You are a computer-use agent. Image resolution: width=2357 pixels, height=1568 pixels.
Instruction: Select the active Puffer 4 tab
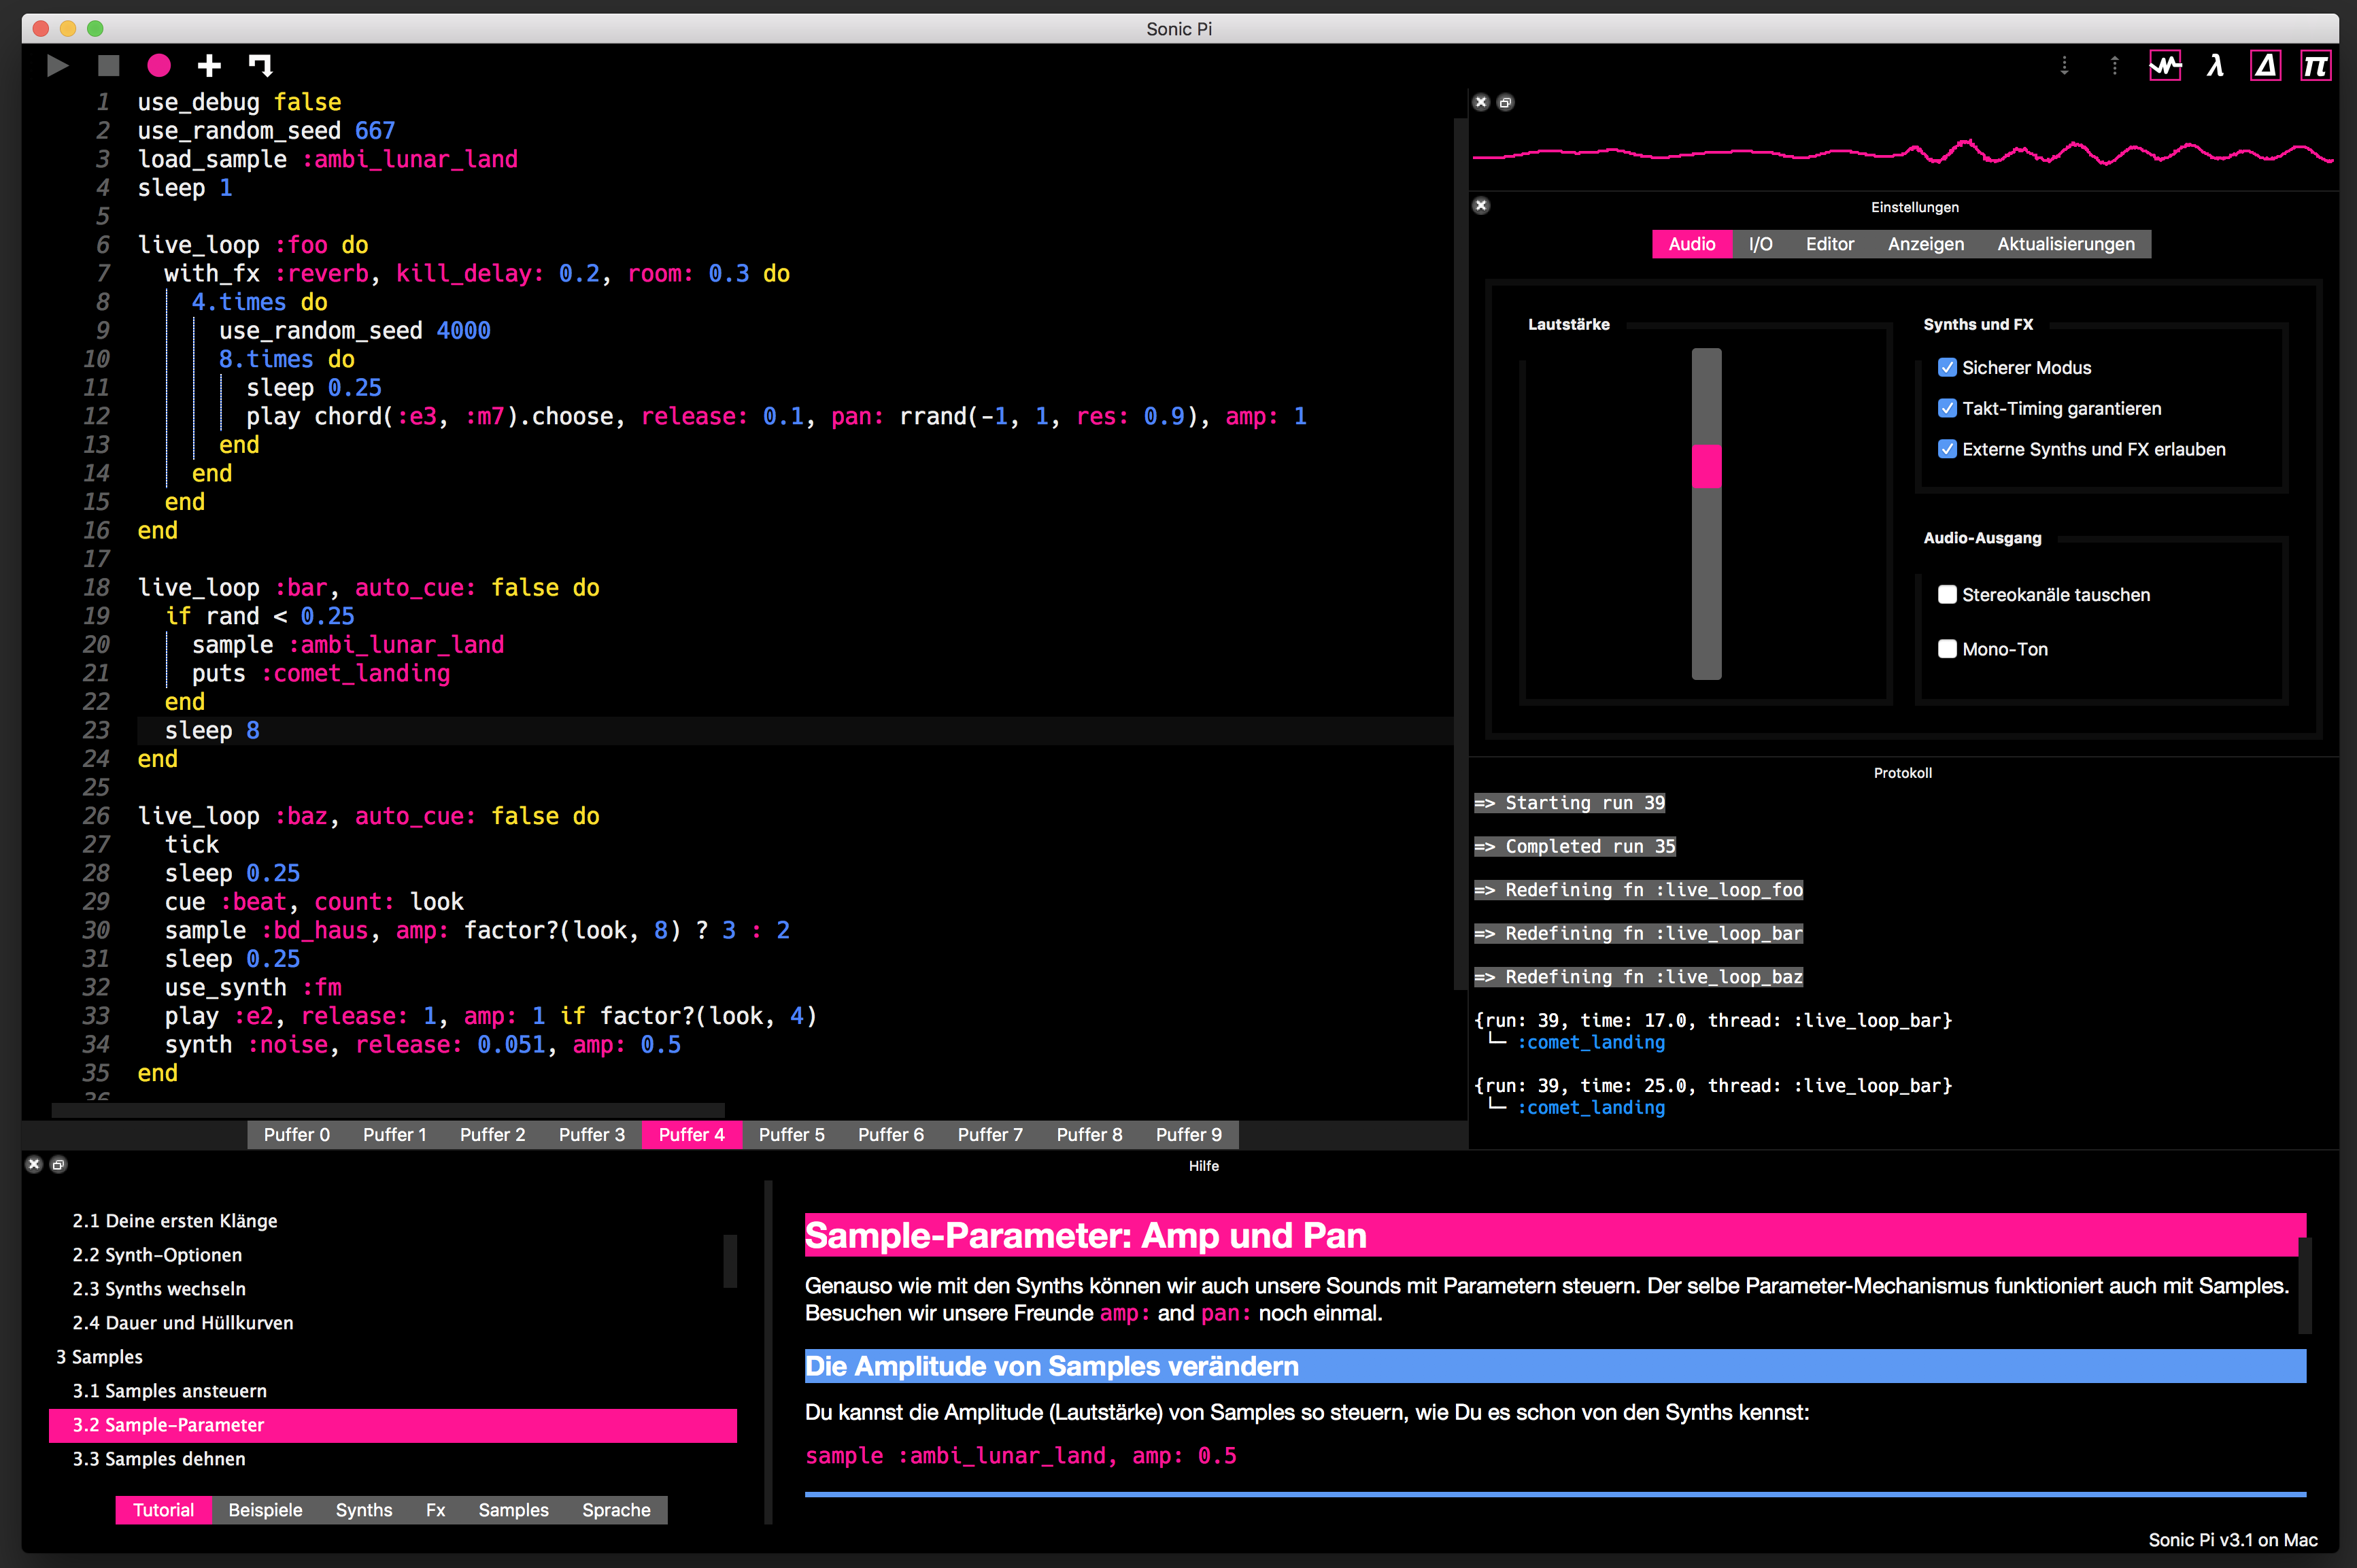[x=691, y=1134]
